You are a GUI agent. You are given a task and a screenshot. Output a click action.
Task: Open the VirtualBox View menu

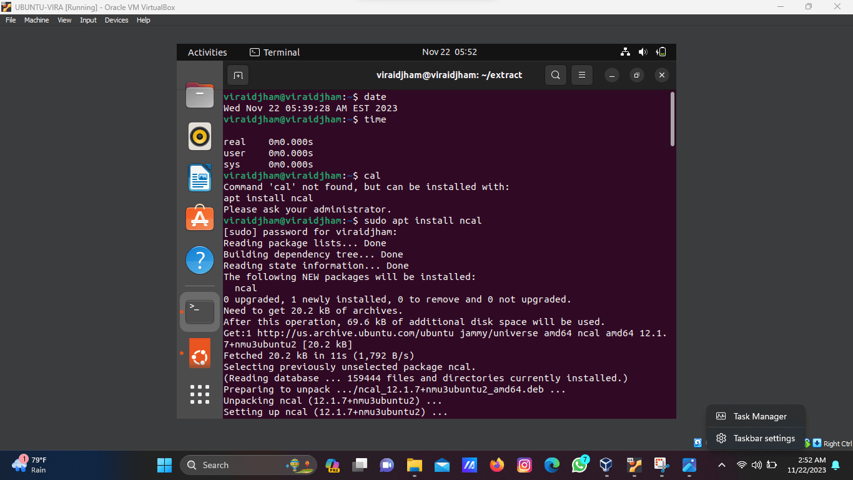[64, 20]
